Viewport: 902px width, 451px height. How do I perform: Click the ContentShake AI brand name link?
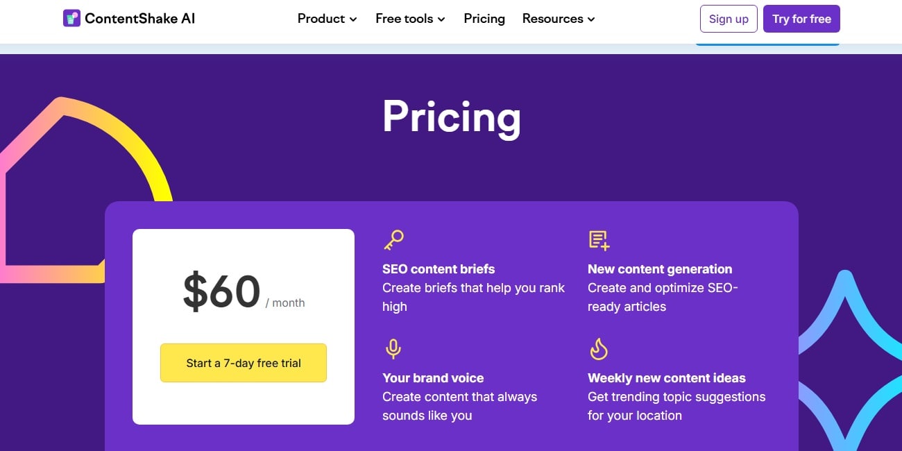[x=139, y=18]
